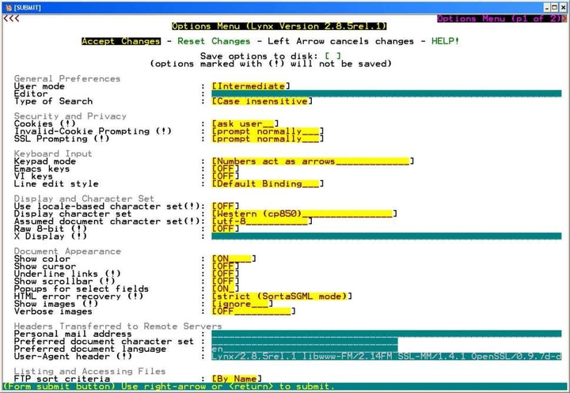Viewport: 570px width, 393px height.
Task: Open Line edit style Default Binding selector
Action: pos(268,183)
